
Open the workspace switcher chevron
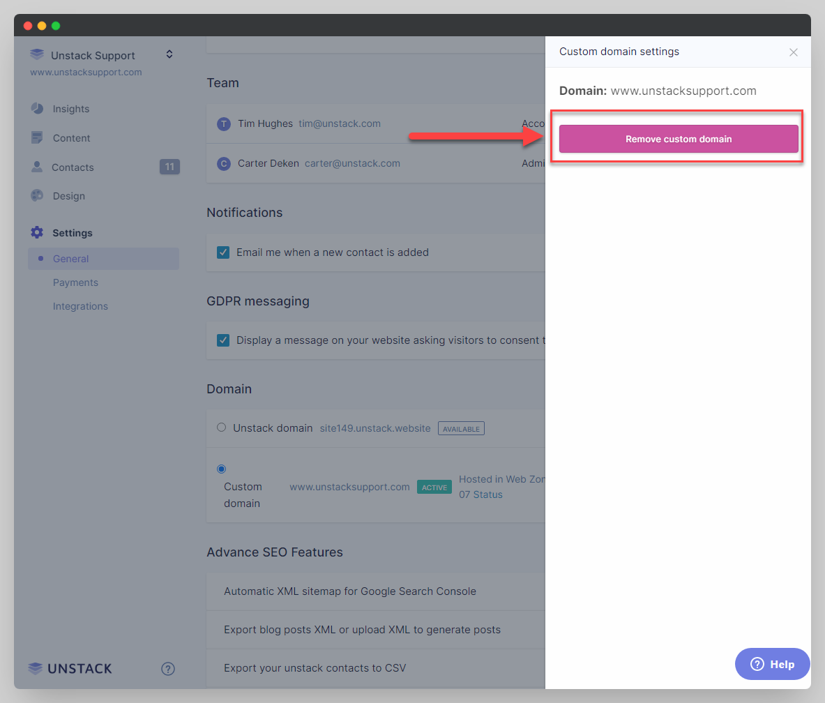[x=169, y=54]
